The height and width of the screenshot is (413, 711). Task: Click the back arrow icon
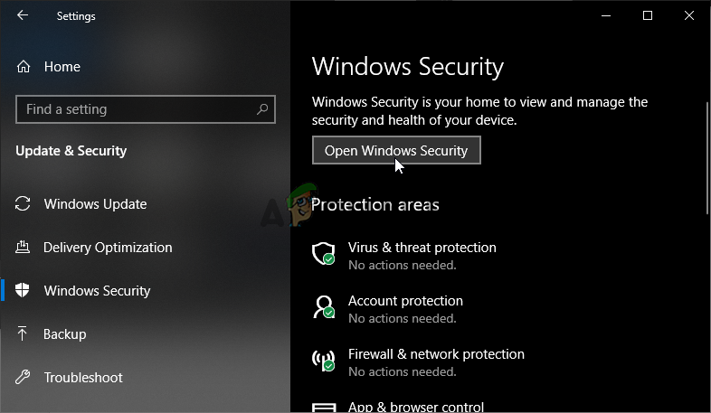[x=23, y=15]
